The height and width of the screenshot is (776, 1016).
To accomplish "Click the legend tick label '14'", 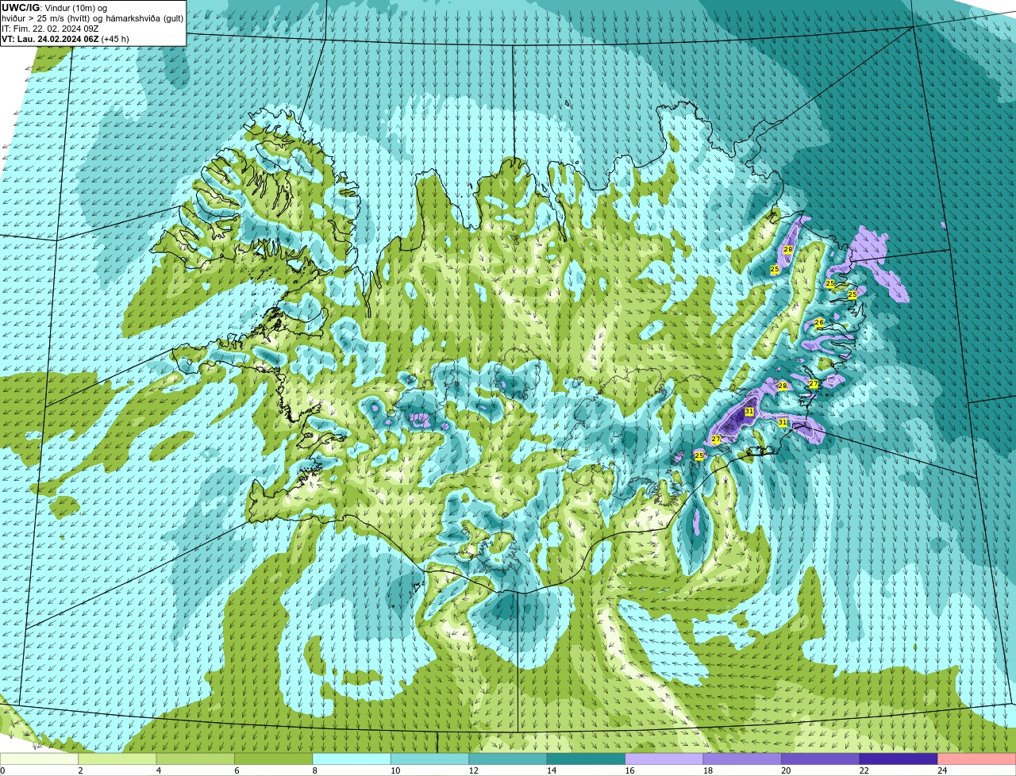I will coord(552,770).
